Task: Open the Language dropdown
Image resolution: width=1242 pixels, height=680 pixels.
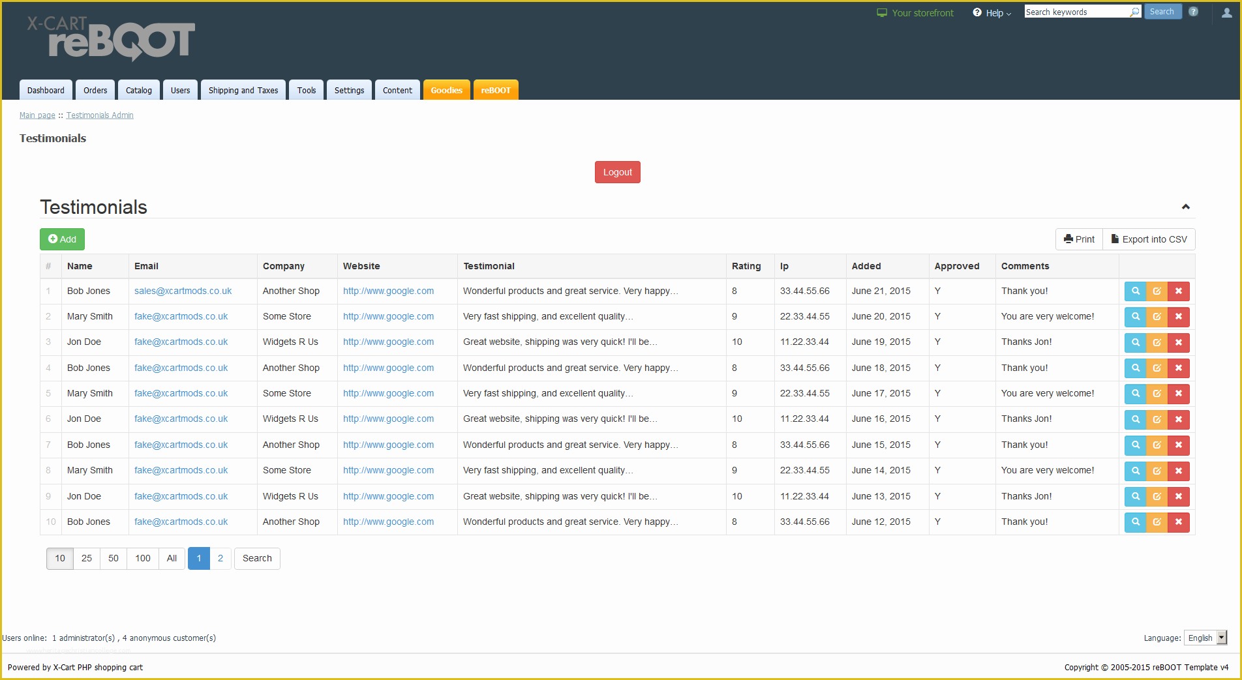Action: 1205,638
